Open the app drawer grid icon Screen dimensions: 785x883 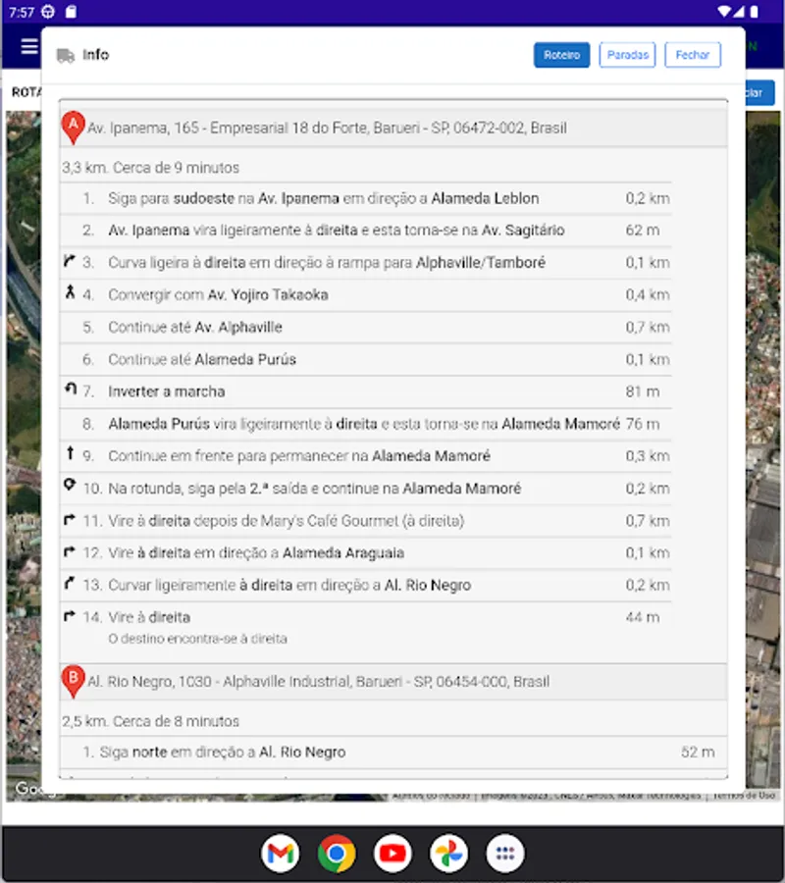point(505,854)
